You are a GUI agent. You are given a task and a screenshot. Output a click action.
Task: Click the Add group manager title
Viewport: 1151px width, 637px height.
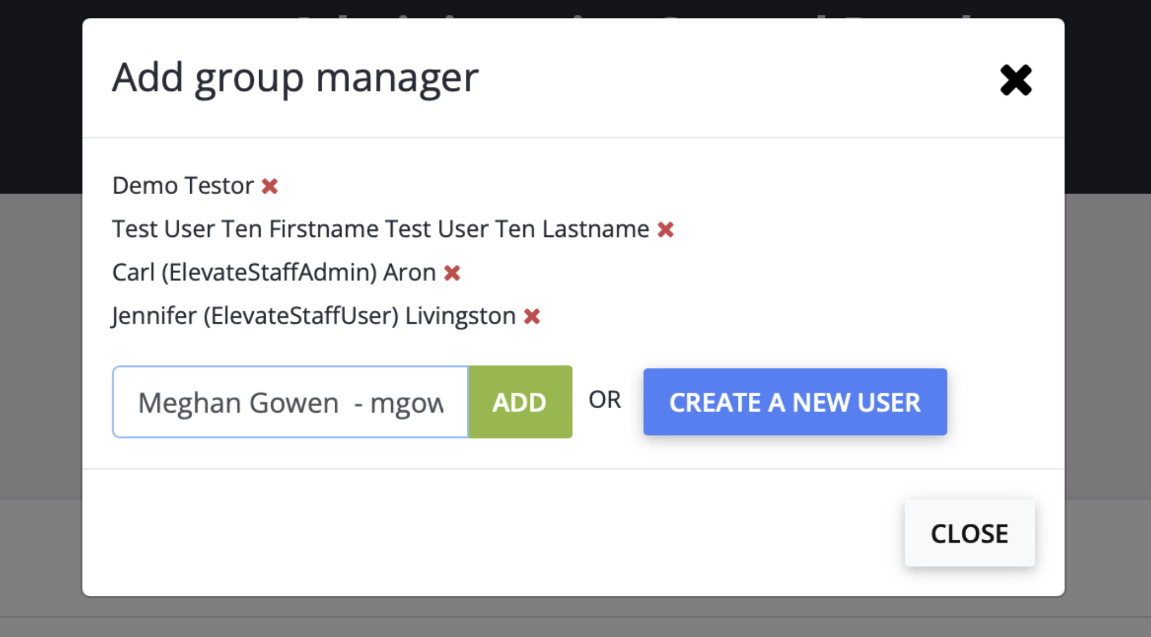(295, 78)
